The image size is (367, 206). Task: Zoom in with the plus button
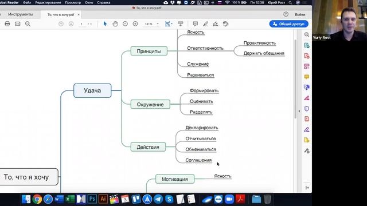tap(135, 24)
